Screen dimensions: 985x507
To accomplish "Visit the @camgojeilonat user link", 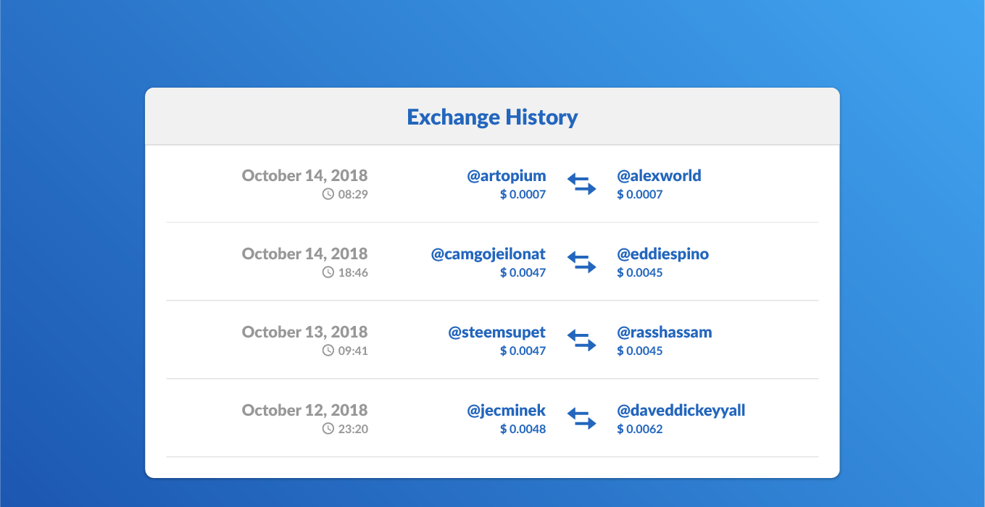I will [489, 254].
